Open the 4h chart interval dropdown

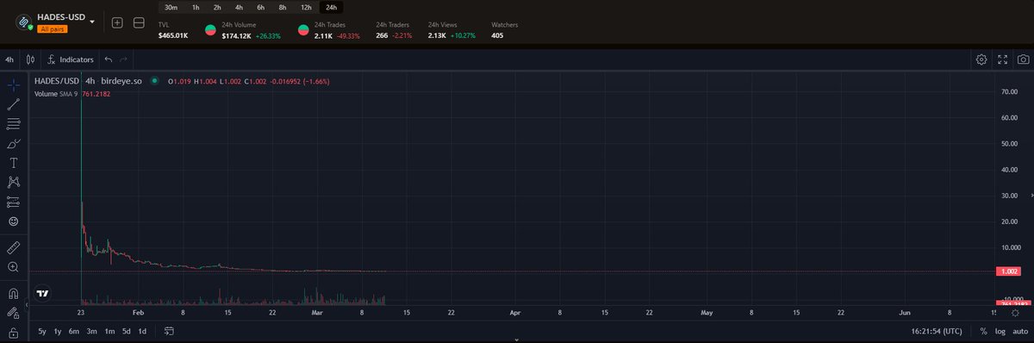(x=9, y=59)
